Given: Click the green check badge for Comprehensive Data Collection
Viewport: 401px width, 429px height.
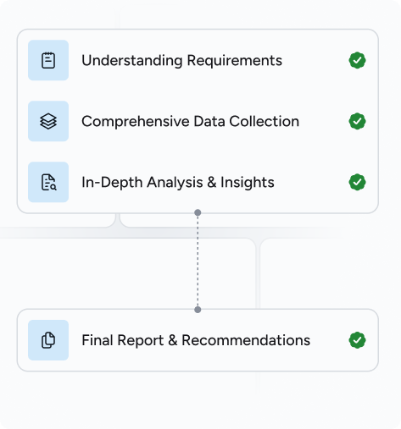Looking at the screenshot, I should pos(357,121).
